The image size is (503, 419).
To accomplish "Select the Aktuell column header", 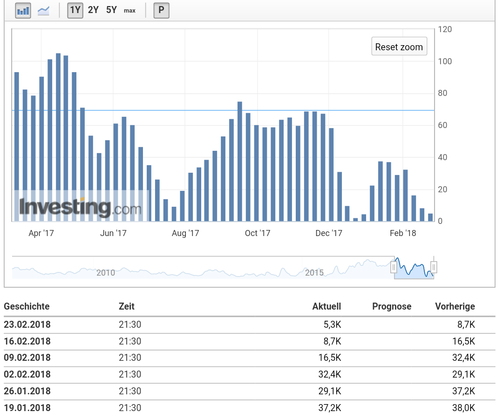I will pyautogui.click(x=326, y=306).
